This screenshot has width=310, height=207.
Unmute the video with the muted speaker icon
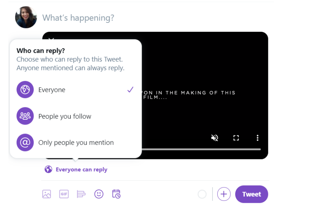tap(215, 138)
